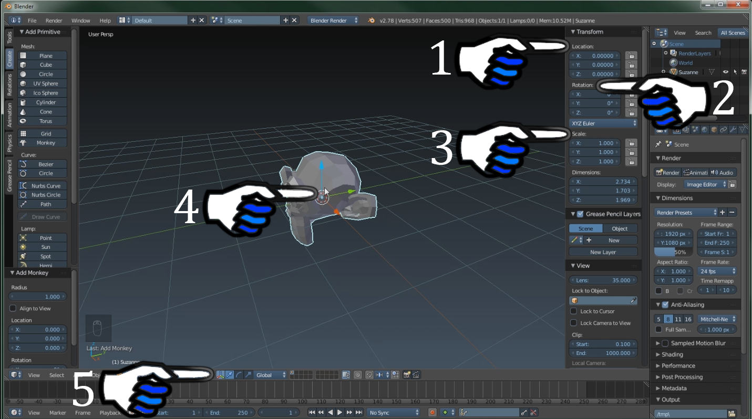The image size is (752, 419).
Task: Play the animation in reverse
Action: coord(330,413)
